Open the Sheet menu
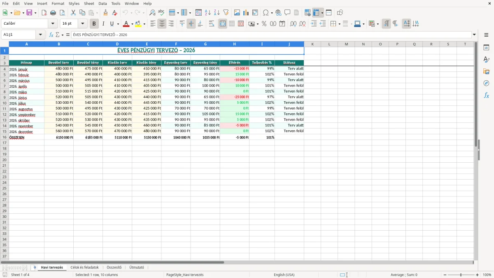Image resolution: width=494 pixels, height=278 pixels. pos(89,3)
